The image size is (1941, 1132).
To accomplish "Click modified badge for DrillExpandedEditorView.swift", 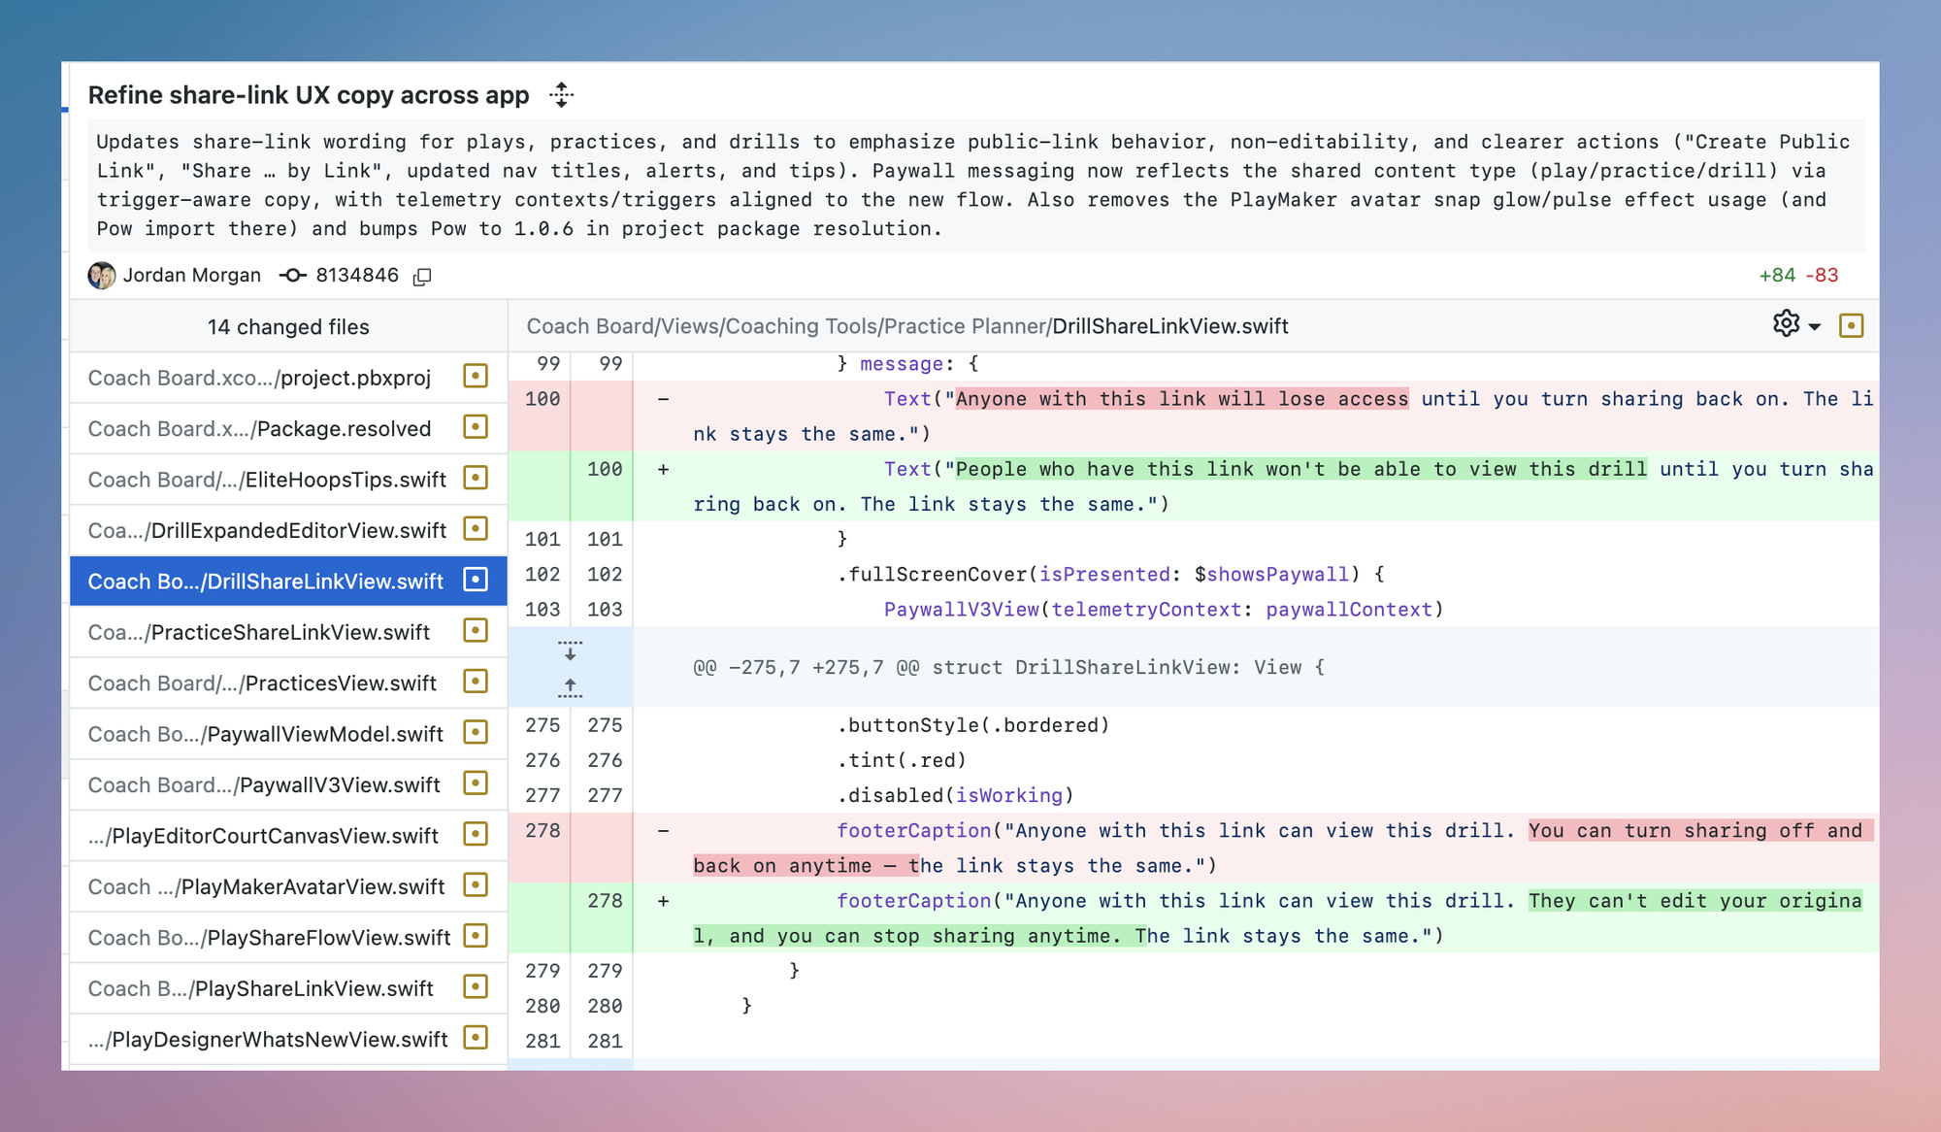I will (476, 529).
